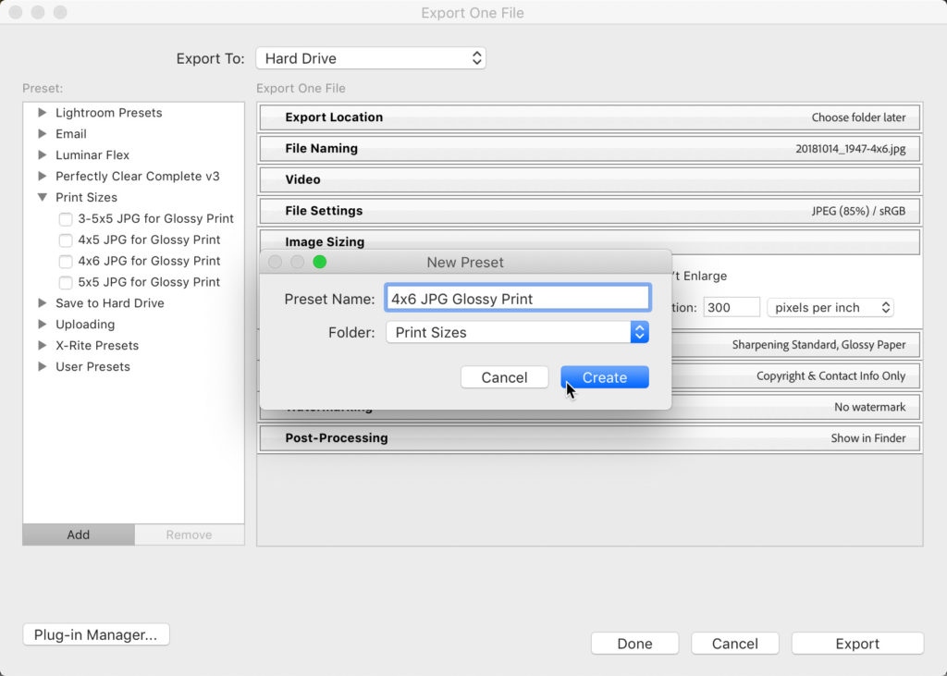
Task: Check the 3-5x5 JPG for Glossy Print checkbox
Action: (x=66, y=219)
